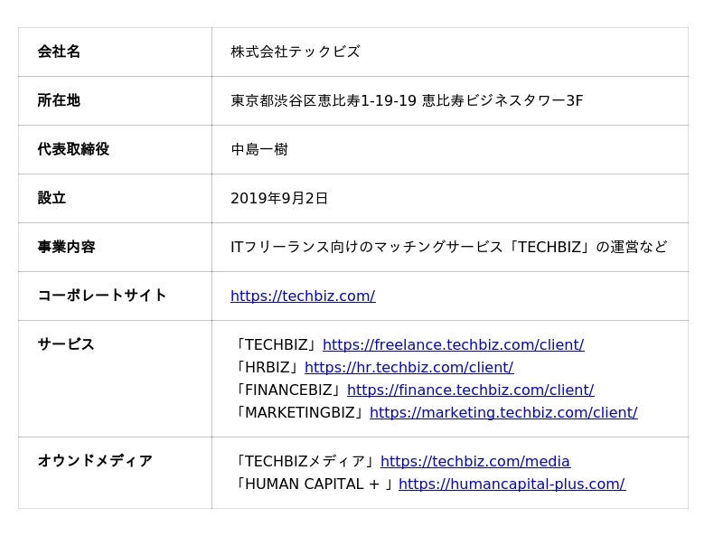Click the 設立 row label
Screen dimensions: 723x536
[52, 198]
